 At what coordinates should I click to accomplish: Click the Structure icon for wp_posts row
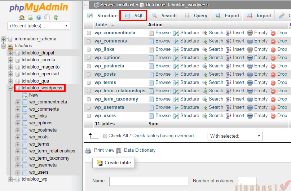coord(176,75)
